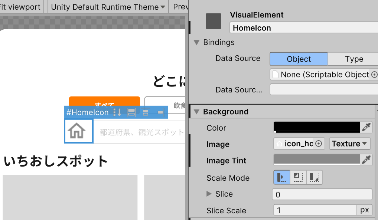The width and height of the screenshot is (378, 220).
Task: Open object picker for the Image field
Action: (x=319, y=144)
